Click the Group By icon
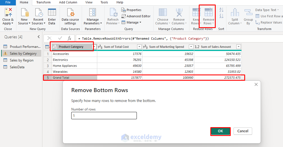This screenshot has height=147, width=283. (x=248, y=12)
